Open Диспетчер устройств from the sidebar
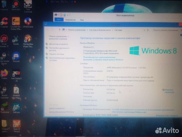Viewport: 182px width, 137px height. [x=58, y=44]
